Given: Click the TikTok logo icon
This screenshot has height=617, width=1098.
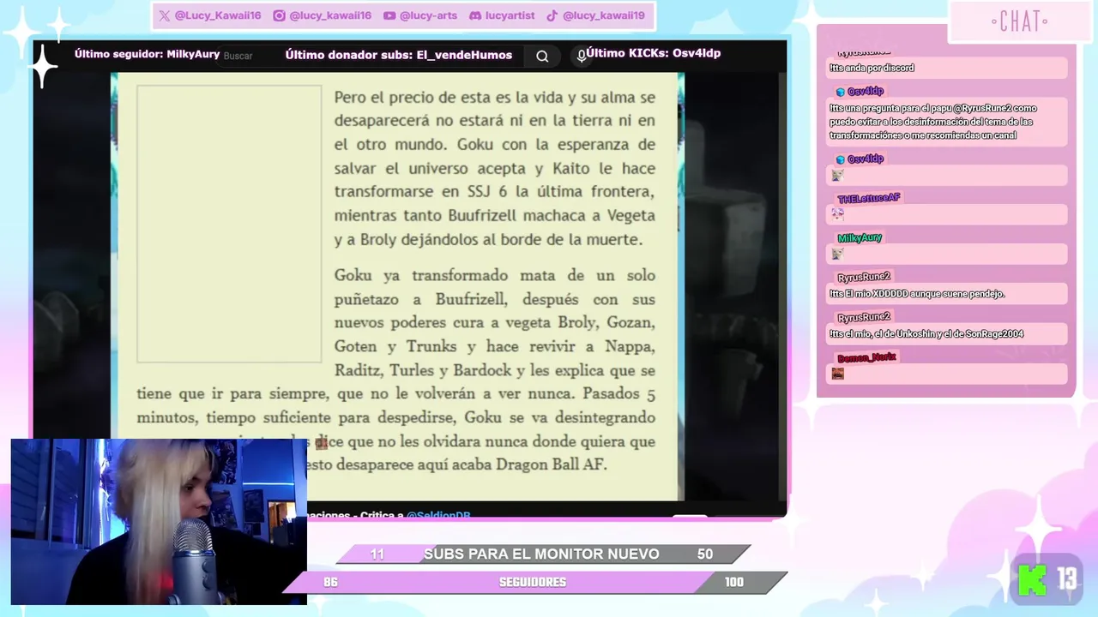Looking at the screenshot, I should (552, 15).
